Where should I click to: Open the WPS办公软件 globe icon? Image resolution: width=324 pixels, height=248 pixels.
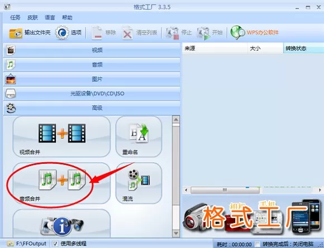[x=237, y=32]
